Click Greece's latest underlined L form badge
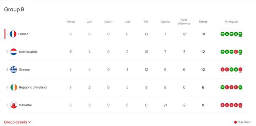This screenshot has width=256, height=126. coord(240,69)
